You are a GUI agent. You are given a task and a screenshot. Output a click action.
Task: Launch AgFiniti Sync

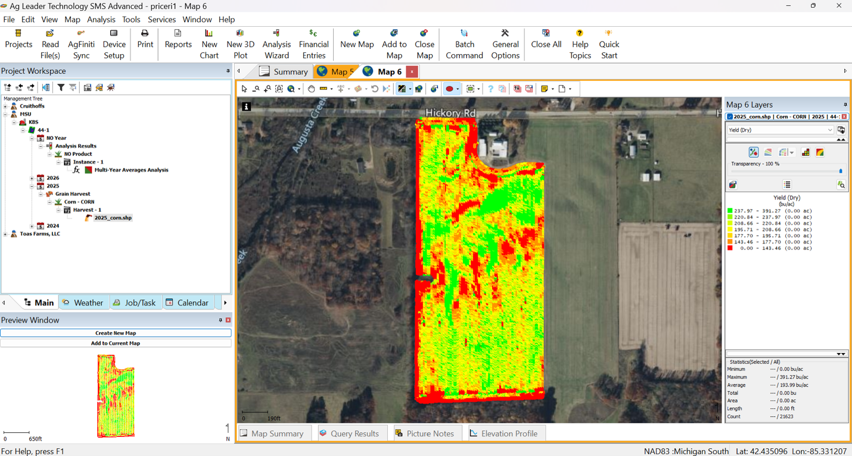pos(81,44)
